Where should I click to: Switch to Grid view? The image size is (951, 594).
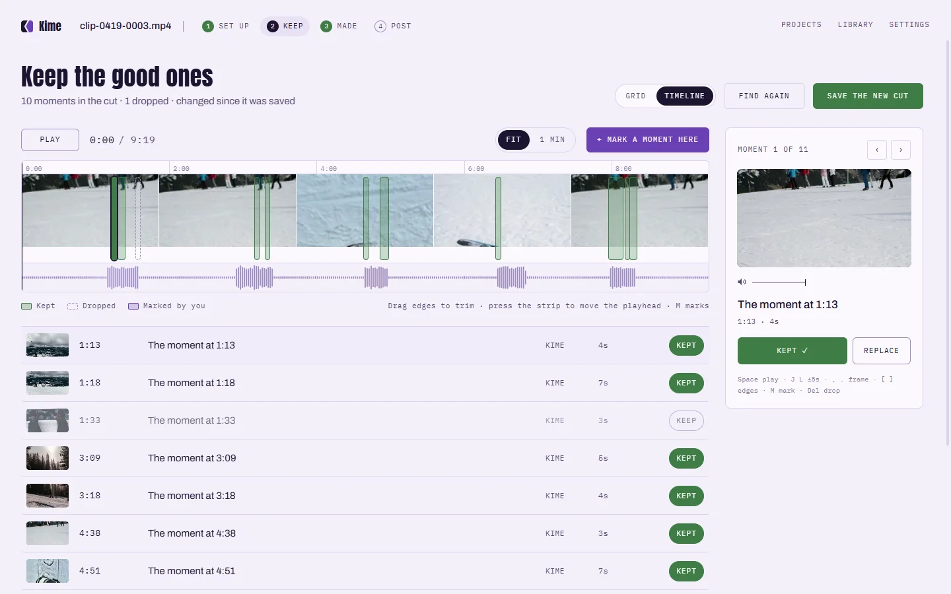(635, 96)
